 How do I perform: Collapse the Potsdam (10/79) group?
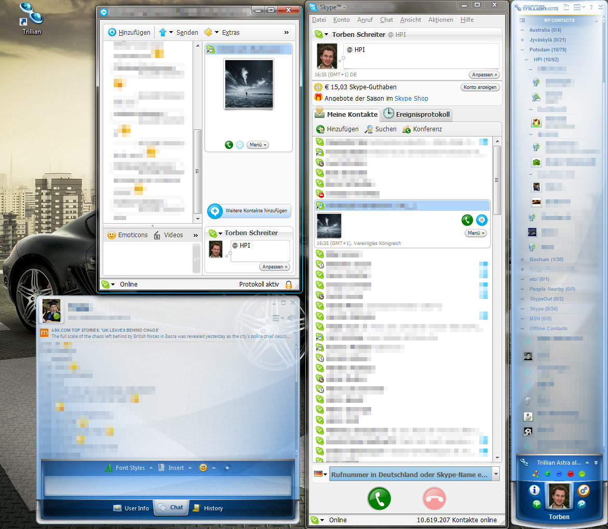[522, 50]
